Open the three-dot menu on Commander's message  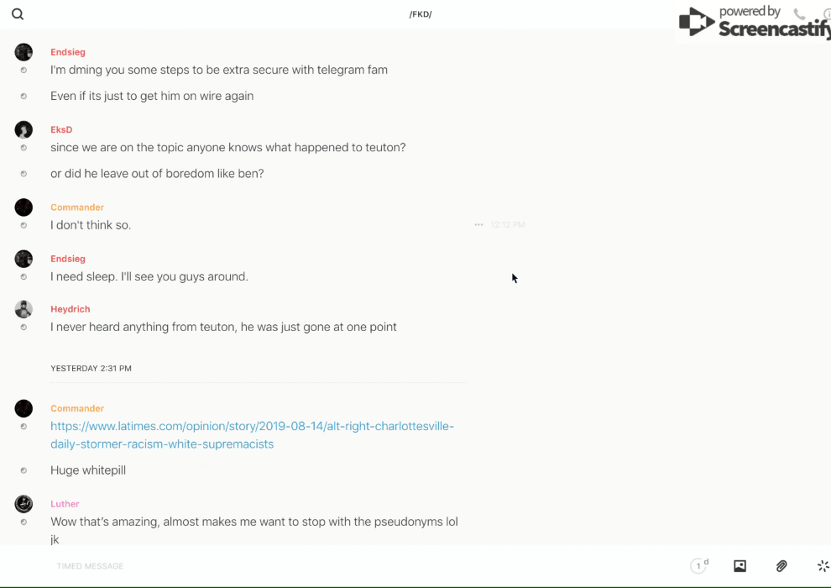[x=478, y=225]
